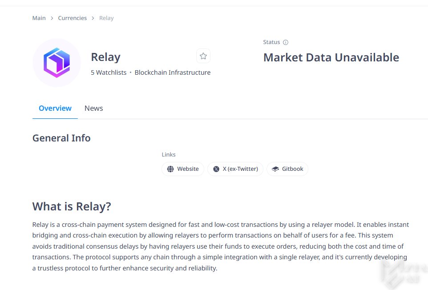Open Website link with globe icon
This screenshot has height=290, width=428.
coord(182,169)
